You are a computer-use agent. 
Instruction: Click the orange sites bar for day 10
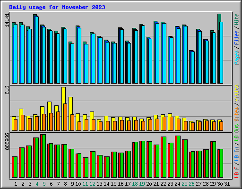click(79, 126)
